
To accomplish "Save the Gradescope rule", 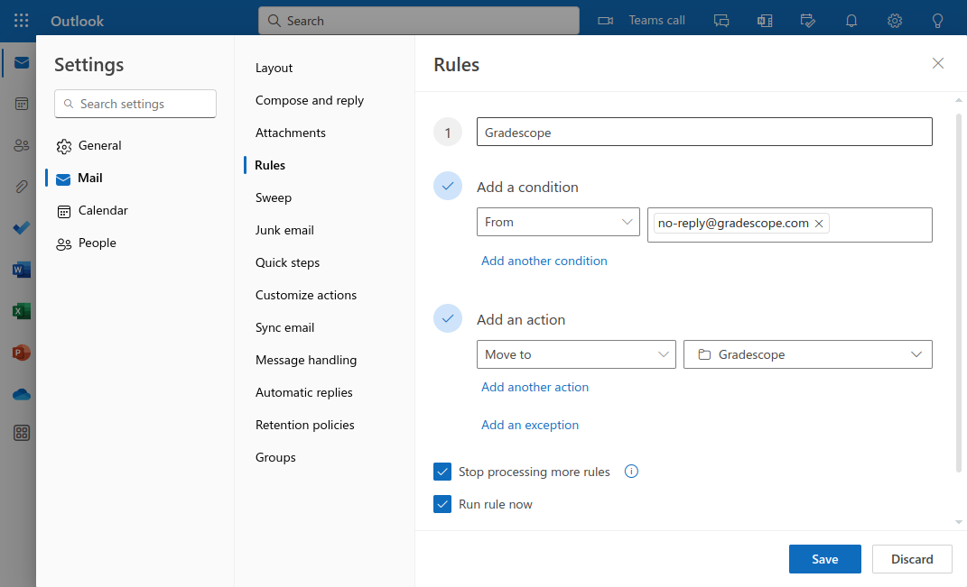I will coord(824,559).
